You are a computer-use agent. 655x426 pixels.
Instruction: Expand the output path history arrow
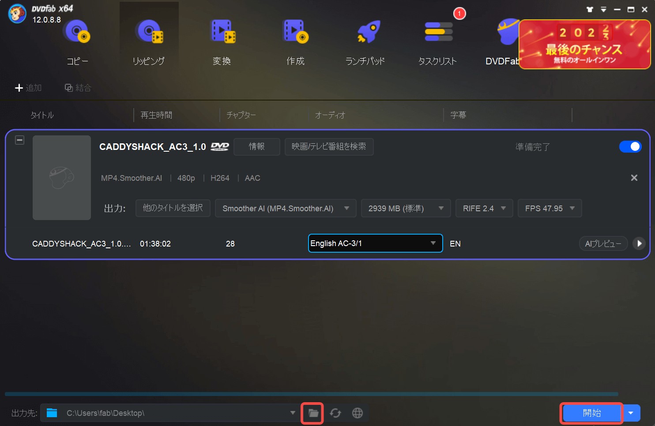292,413
